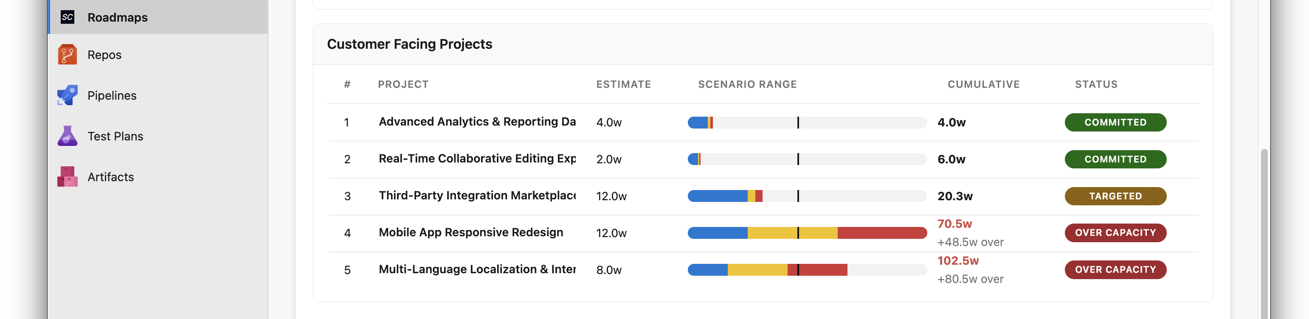Click the TARGETED status badge

point(1115,196)
